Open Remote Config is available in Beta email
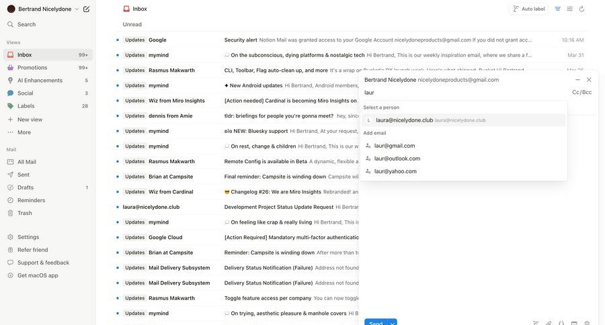 pos(237,162)
